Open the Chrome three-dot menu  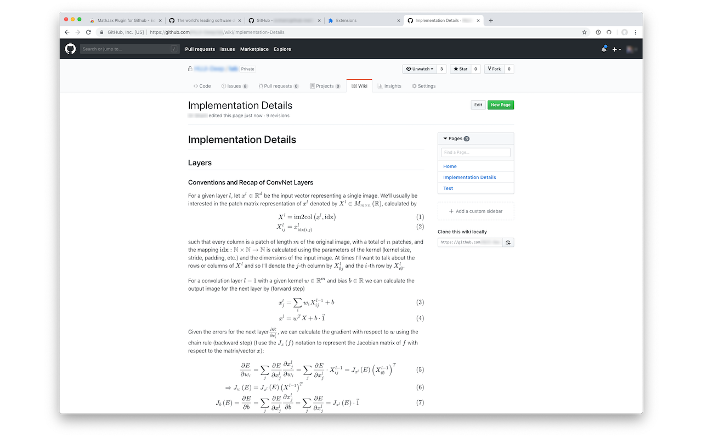(635, 32)
